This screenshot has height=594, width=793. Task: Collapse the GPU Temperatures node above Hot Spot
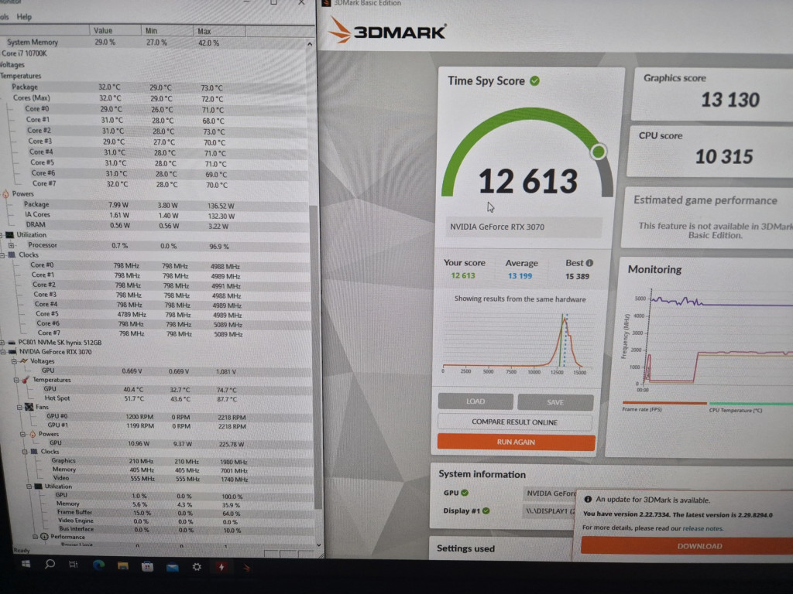16,380
